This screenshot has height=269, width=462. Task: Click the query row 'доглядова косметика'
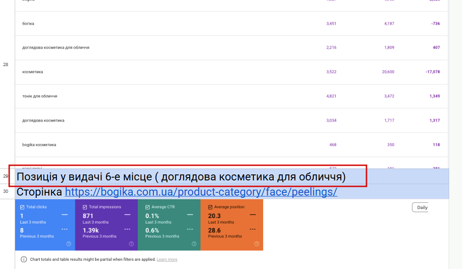pos(231,120)
